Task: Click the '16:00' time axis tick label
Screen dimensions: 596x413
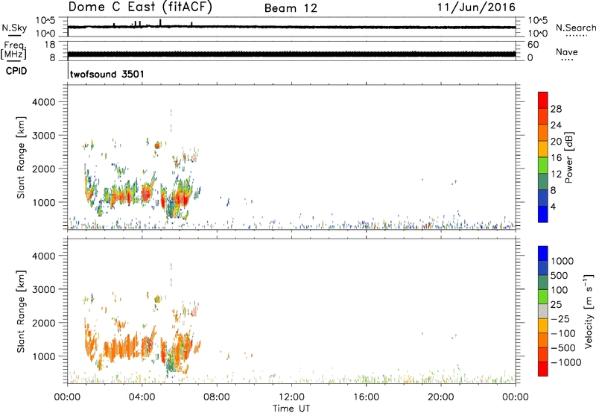Action: (x=366, y=397)
